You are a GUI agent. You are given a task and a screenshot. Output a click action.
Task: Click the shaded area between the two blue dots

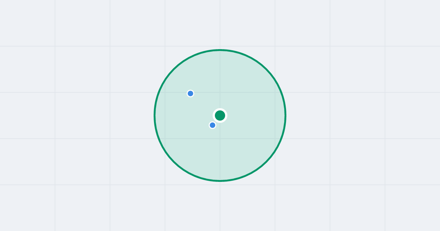click(x=201, y=109)
